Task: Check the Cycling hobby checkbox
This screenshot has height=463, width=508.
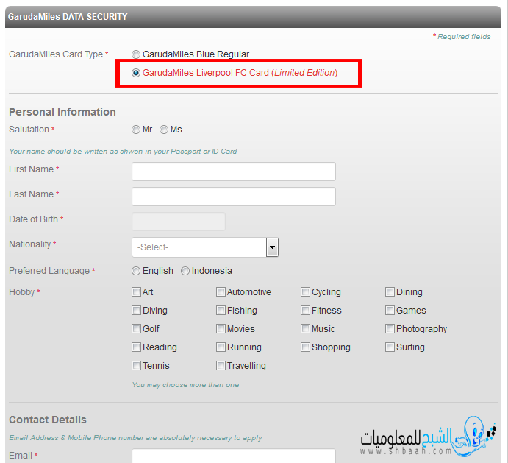Action: (305, 292)
